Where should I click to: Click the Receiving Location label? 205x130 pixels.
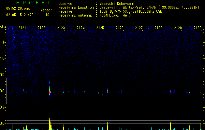click(76, 7)
